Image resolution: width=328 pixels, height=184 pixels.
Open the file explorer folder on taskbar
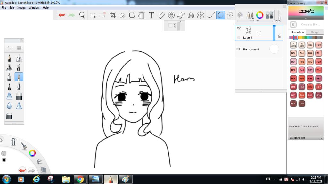tap(66, 179)
